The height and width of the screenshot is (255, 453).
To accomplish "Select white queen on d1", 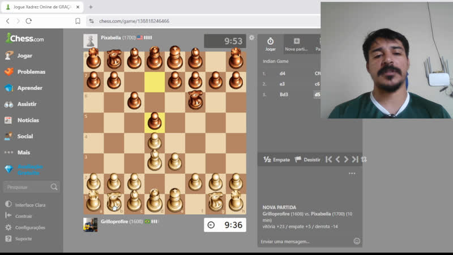I will click(x=155, y=204).
